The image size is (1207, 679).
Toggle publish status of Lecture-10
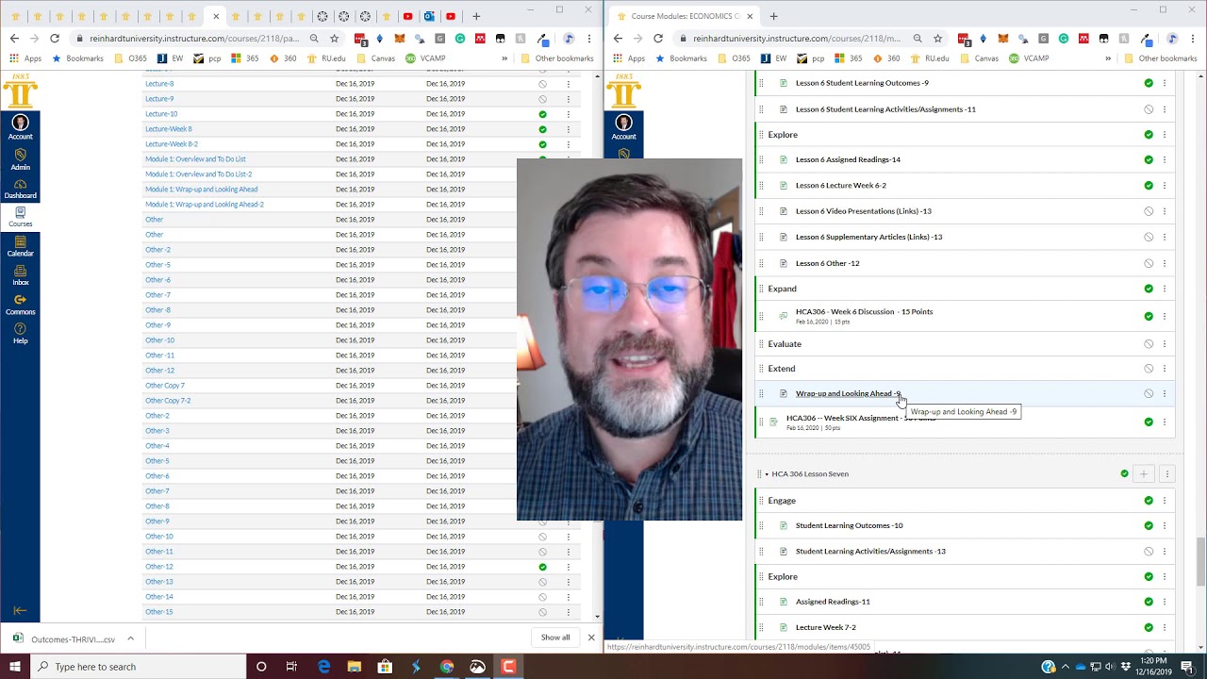542,114
